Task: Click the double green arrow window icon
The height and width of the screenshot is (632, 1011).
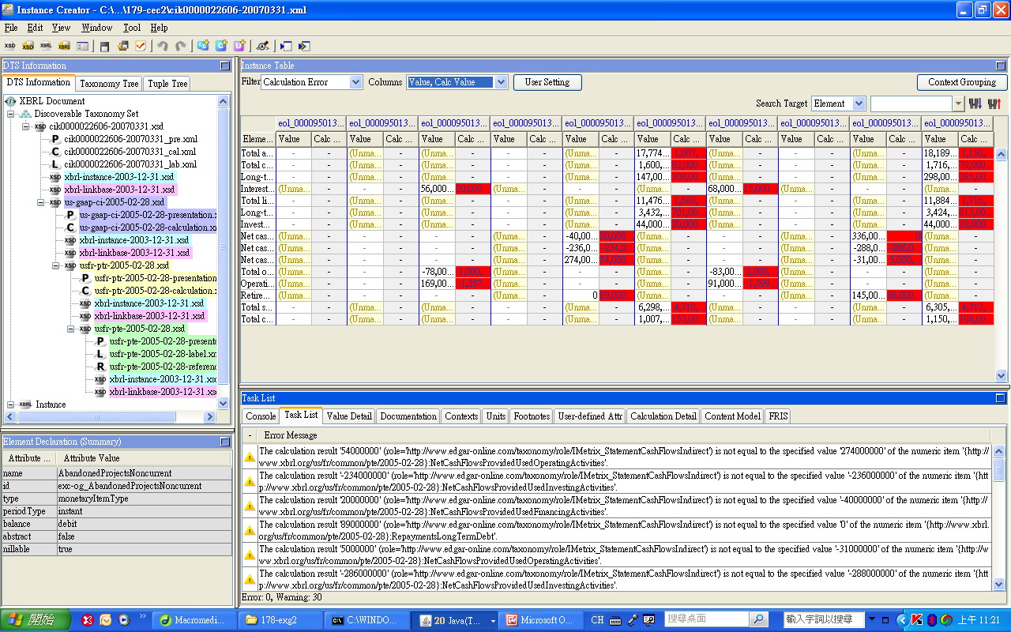Action: (303, 46)
